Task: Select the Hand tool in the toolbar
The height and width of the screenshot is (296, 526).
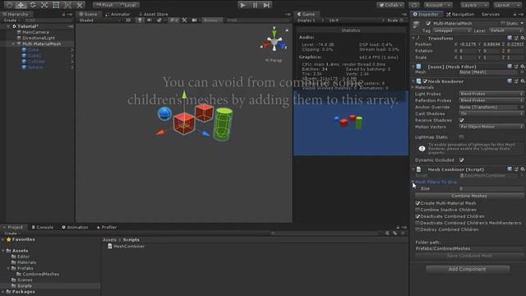Action: click(9, 5)
